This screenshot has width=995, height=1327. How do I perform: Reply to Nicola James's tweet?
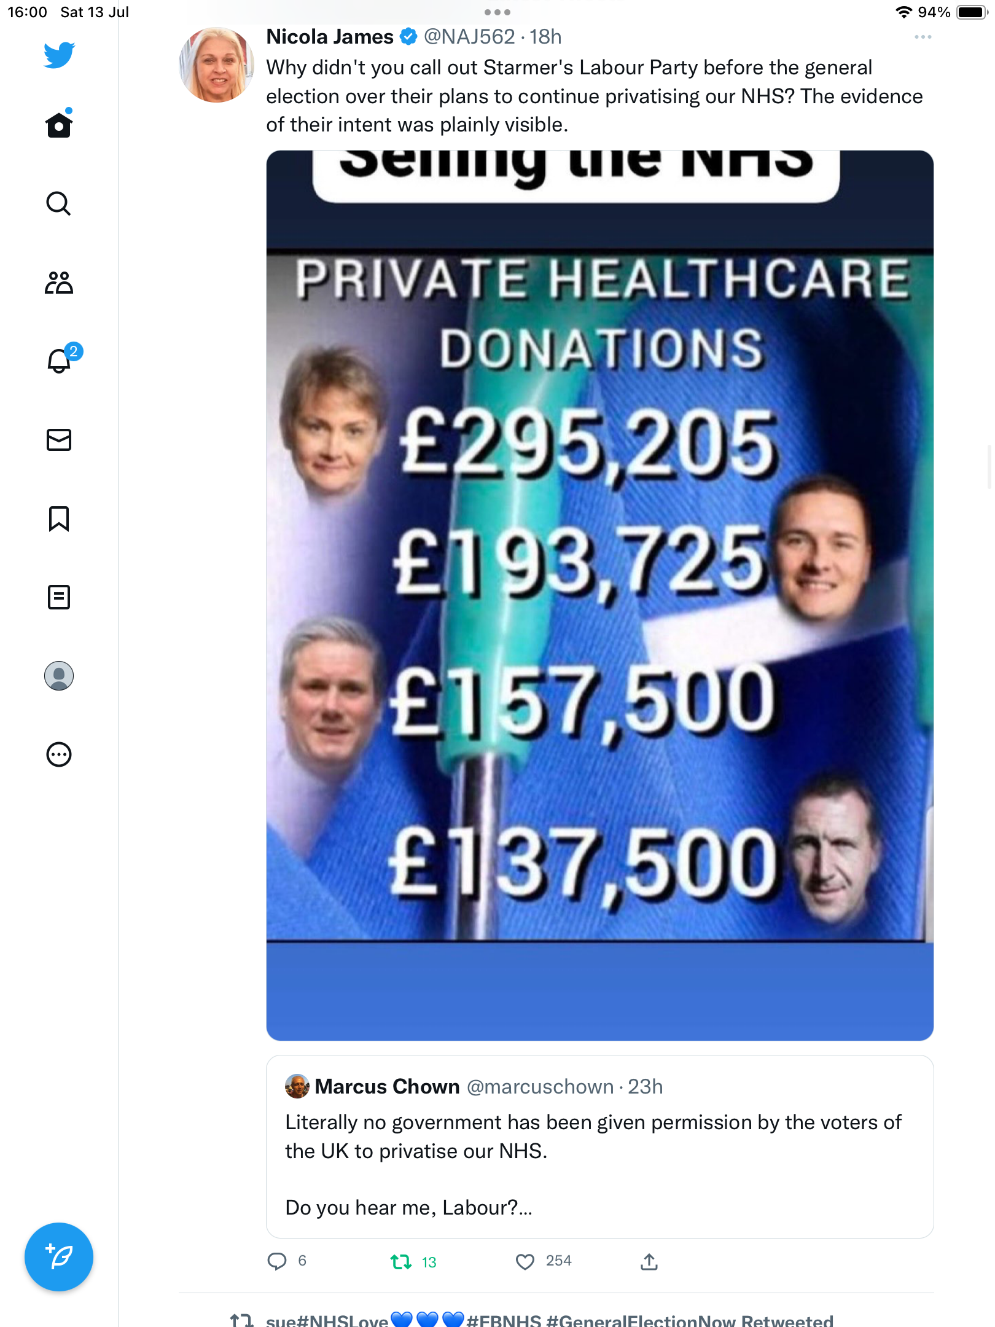pos(277,1262)
